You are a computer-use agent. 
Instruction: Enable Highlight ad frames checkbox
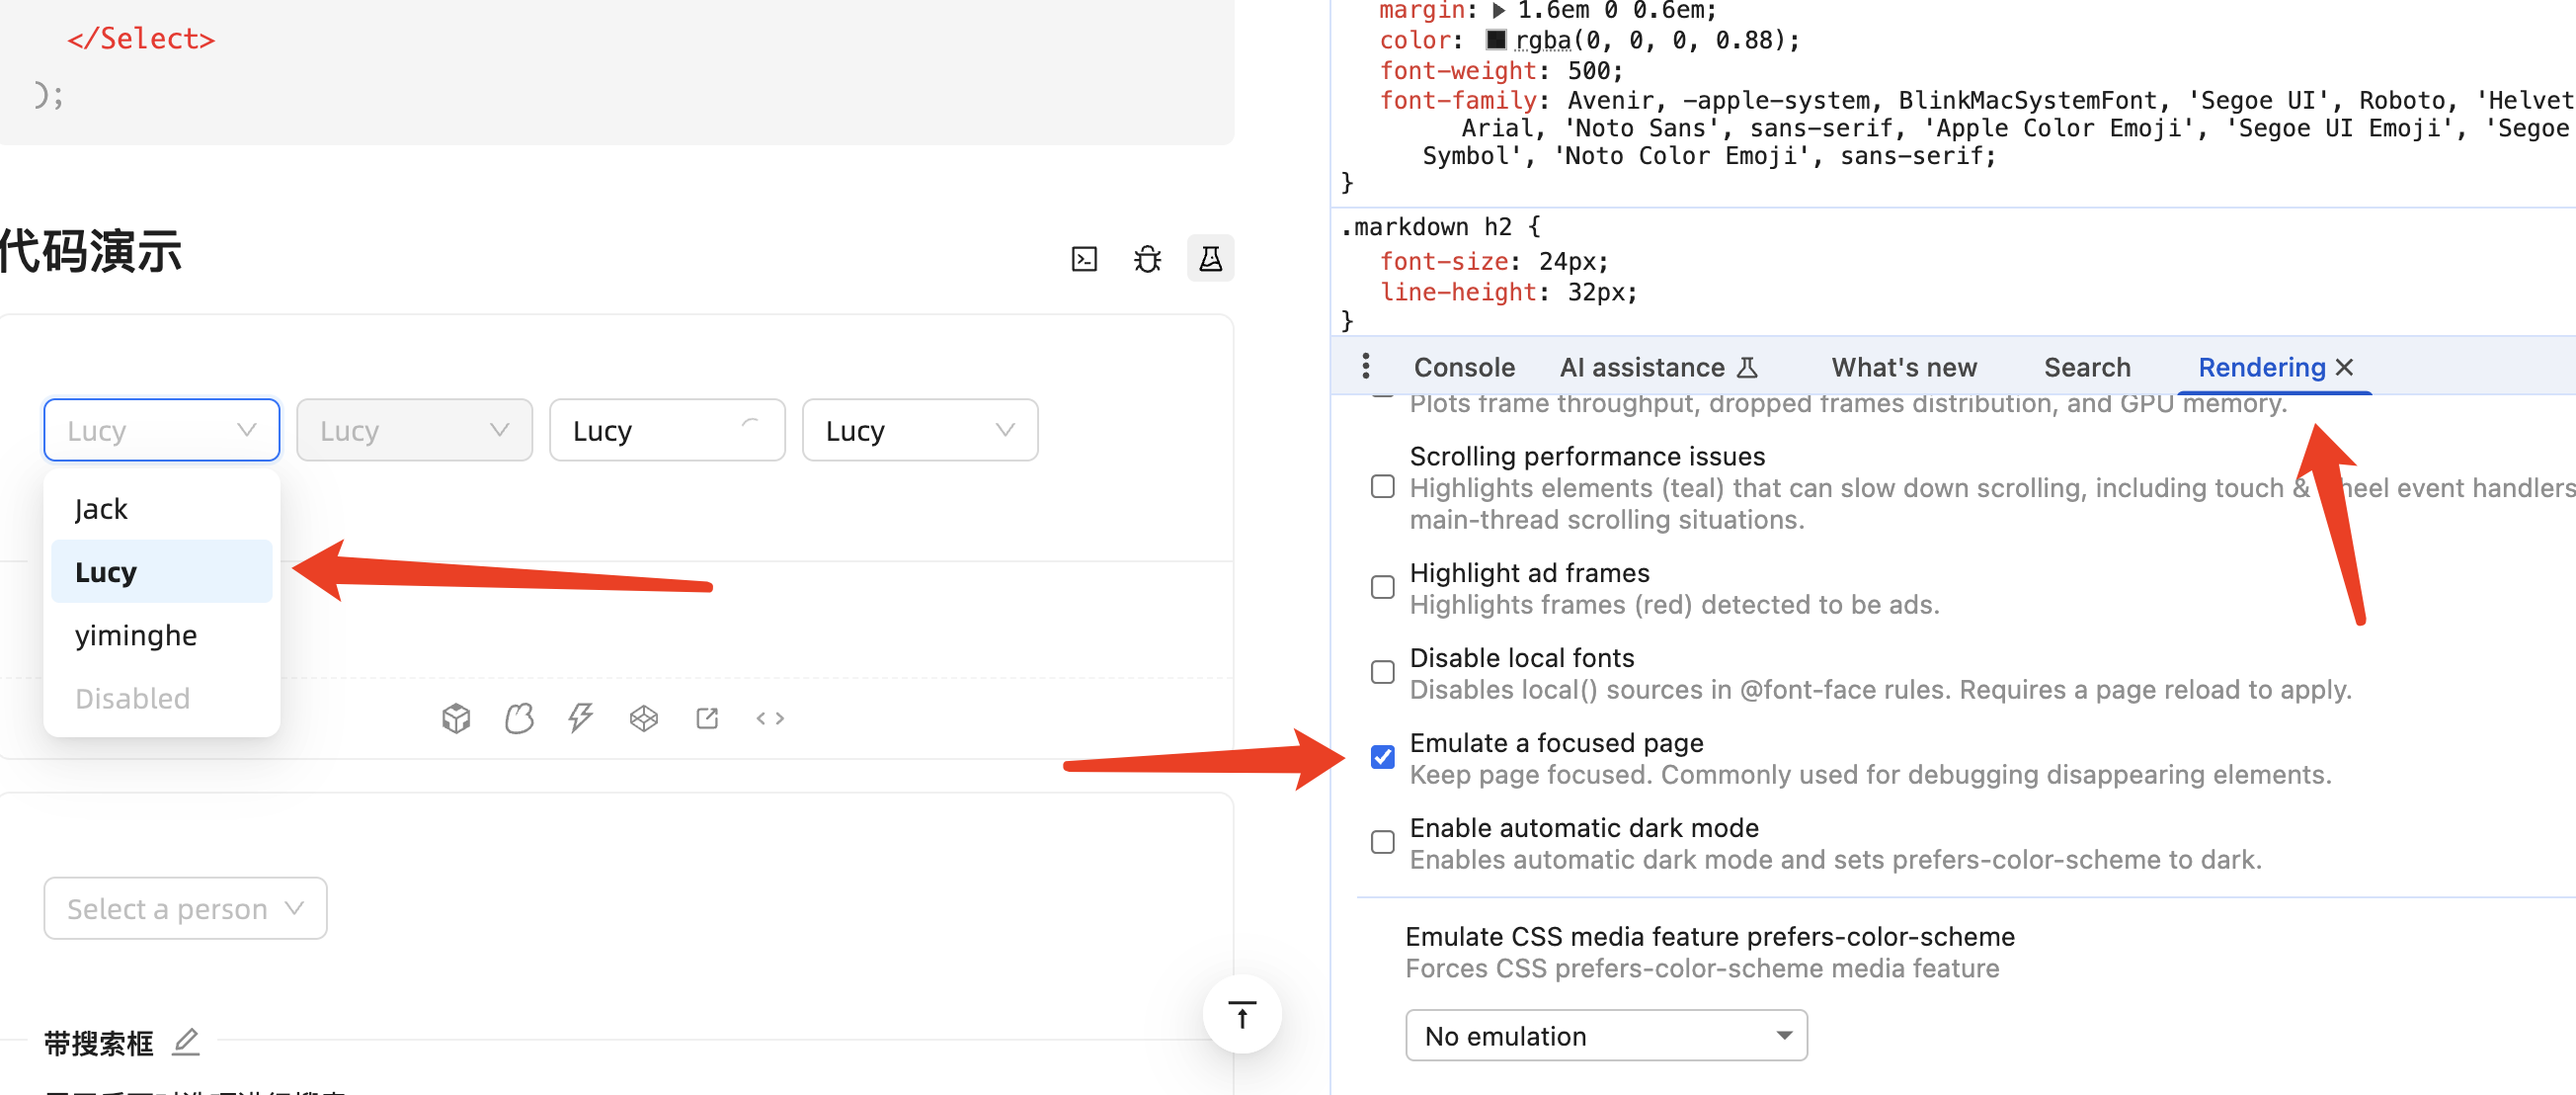1382,586
